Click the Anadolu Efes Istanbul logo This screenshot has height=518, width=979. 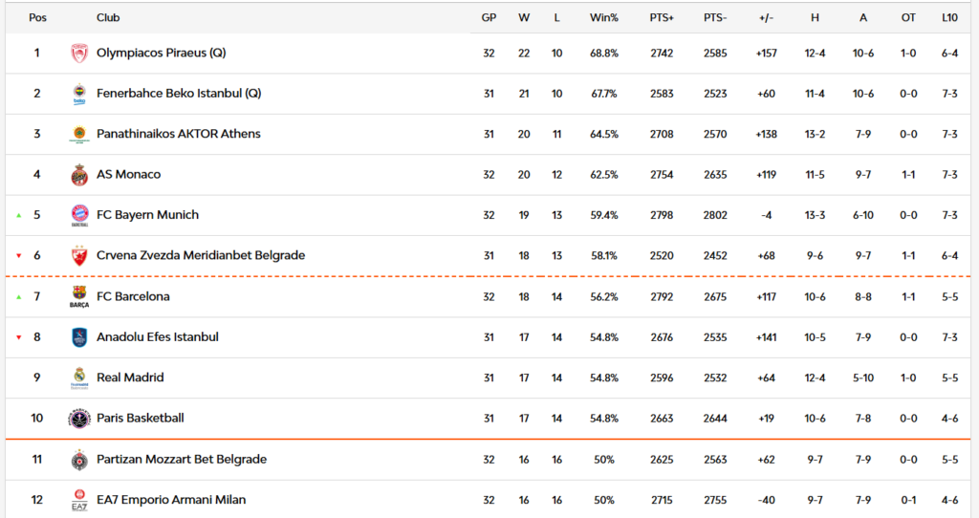79,337
